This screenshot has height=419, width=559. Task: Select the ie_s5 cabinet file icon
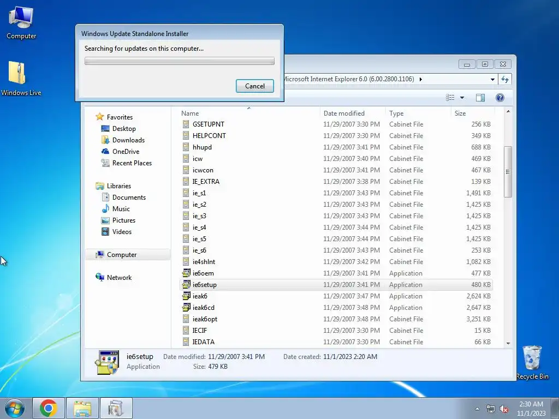186,239
